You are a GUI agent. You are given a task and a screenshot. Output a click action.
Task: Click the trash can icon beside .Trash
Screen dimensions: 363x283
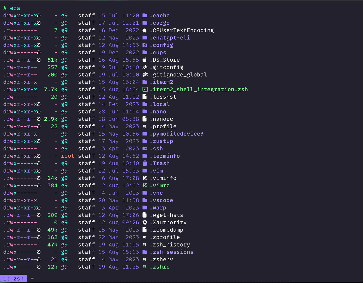(x=145, y=163)
